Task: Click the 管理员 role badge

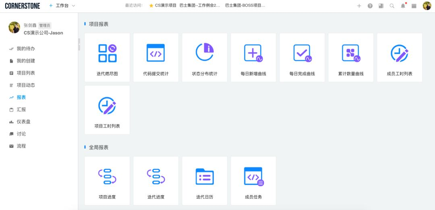Action: pos(45,25)
